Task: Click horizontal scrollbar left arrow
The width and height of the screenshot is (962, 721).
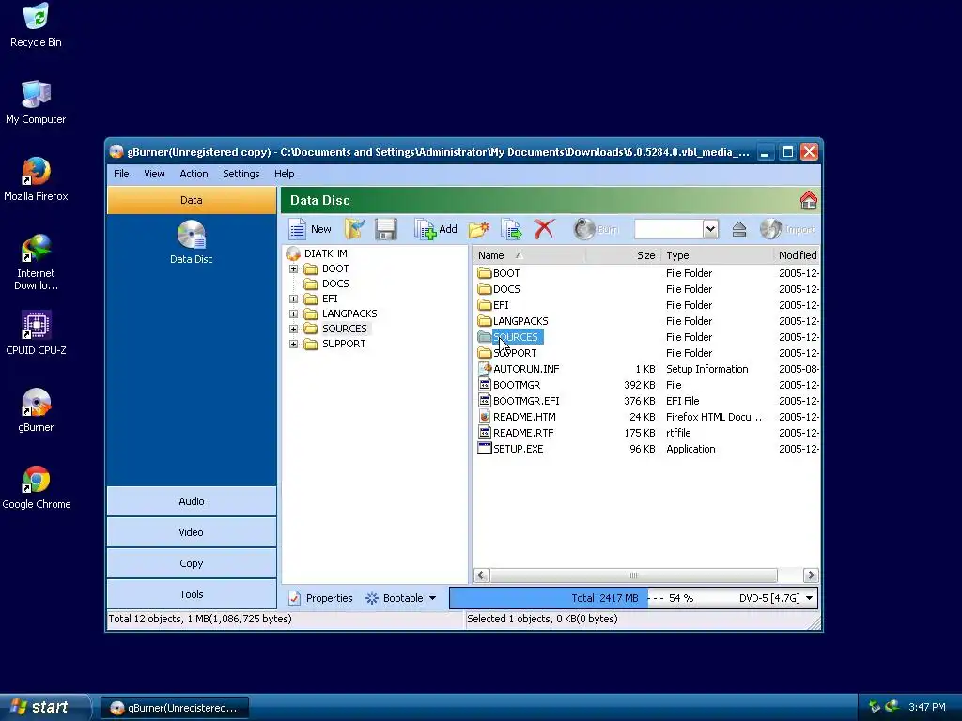Action: click(x=481, y=575)
